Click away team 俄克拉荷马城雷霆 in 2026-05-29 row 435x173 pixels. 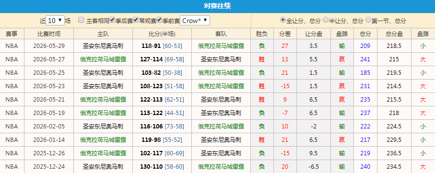tap(221, 46)
